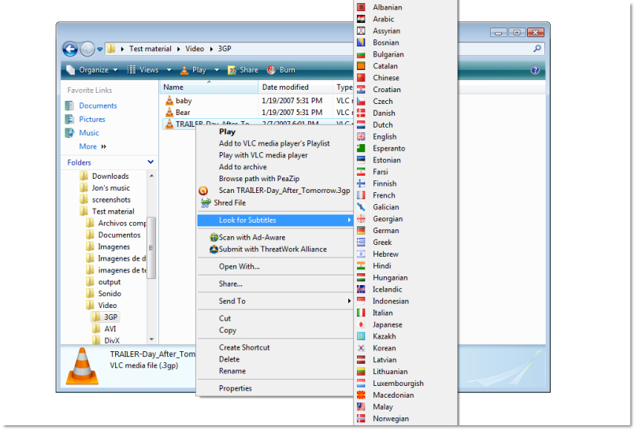635x430 pixels.
Task: Click the Japanese flag icon
Action: 361,324
